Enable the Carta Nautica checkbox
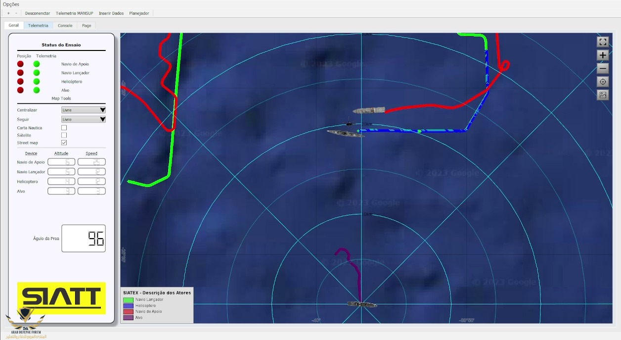The width and height of the screenshot is (621, 340). click(x=64, y=128)
